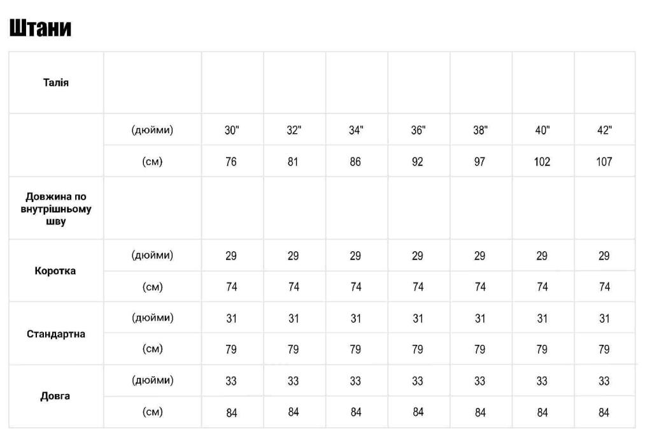This screenshot has height=438, width=652.
Task: Click the 92 cm waist cell
Action: pyautogui.click(x=418, y=162)
